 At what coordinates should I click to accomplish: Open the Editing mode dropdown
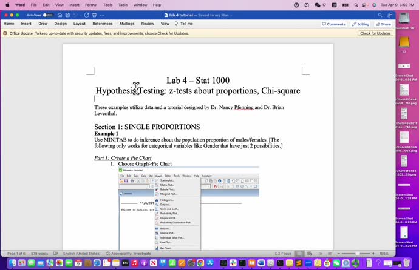[x=361, y=24]
